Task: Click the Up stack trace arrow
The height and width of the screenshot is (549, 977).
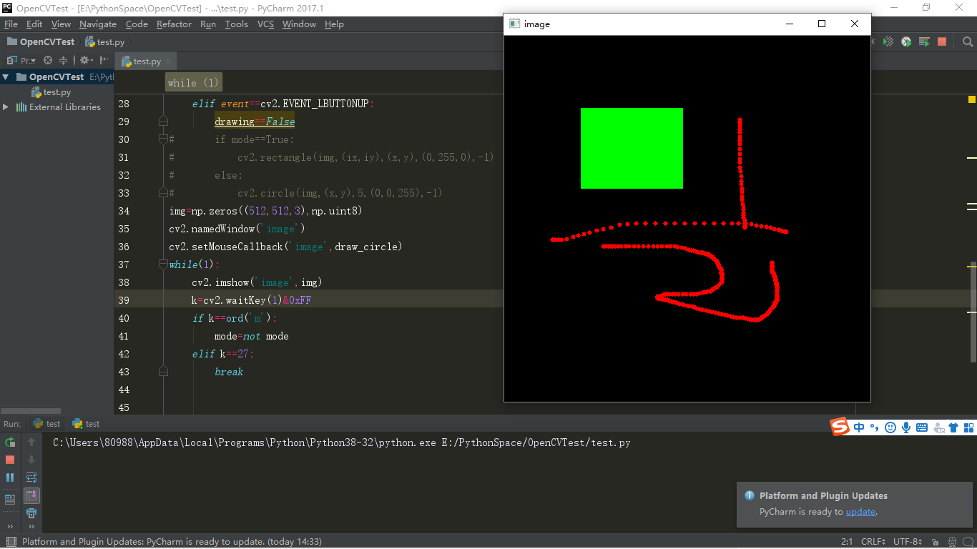Action: pos(31,442)
